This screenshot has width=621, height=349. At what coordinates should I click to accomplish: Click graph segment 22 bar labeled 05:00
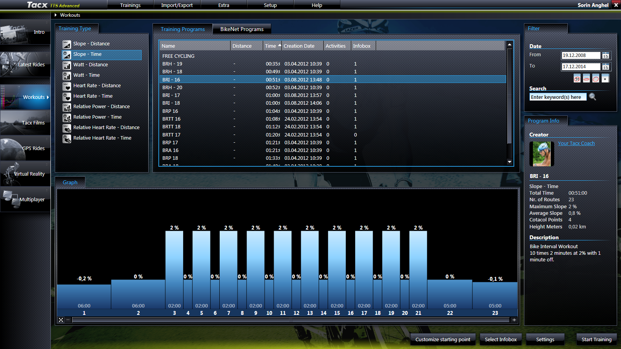(450, 294)
